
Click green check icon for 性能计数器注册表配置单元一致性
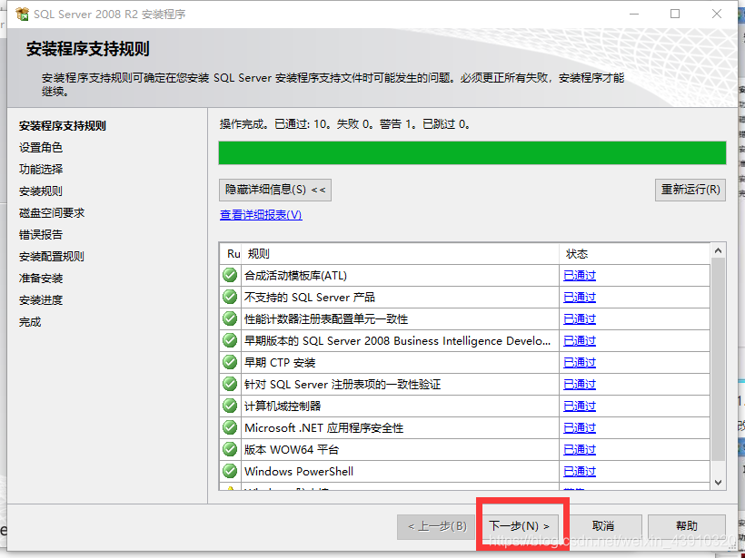230,318
